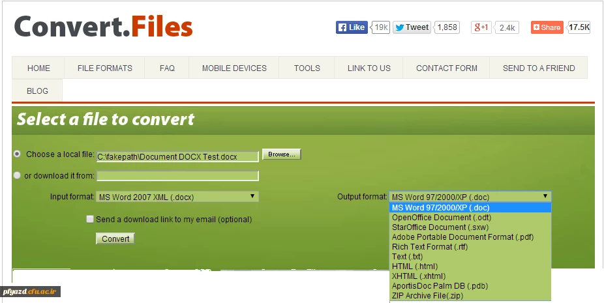Select the 'Choose a local file' radio button
Screen dimensions: 604x303
[17, 154]
